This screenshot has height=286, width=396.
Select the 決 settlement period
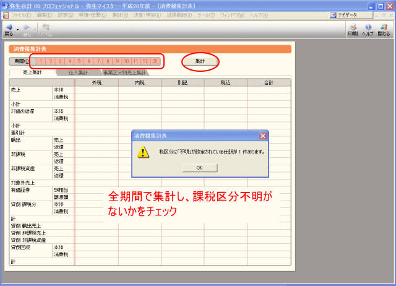155,61
